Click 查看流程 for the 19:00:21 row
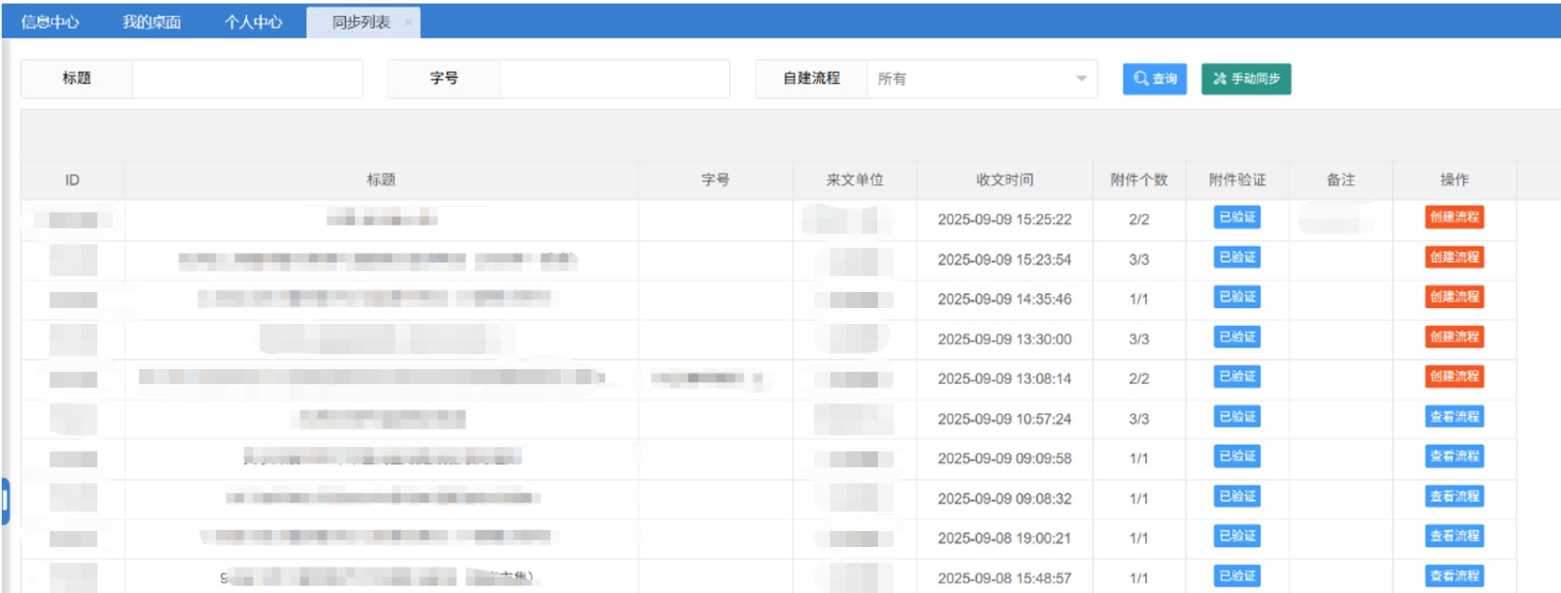Viewport: 1561px width, 593px height. tap(1453, 536)
